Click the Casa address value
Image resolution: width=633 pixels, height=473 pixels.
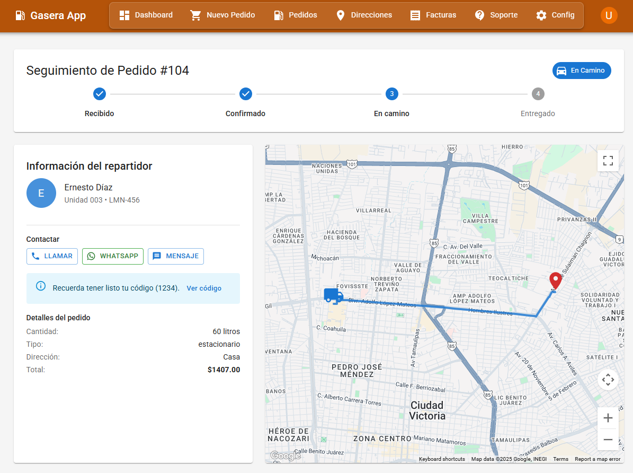[x=231, y=357]
